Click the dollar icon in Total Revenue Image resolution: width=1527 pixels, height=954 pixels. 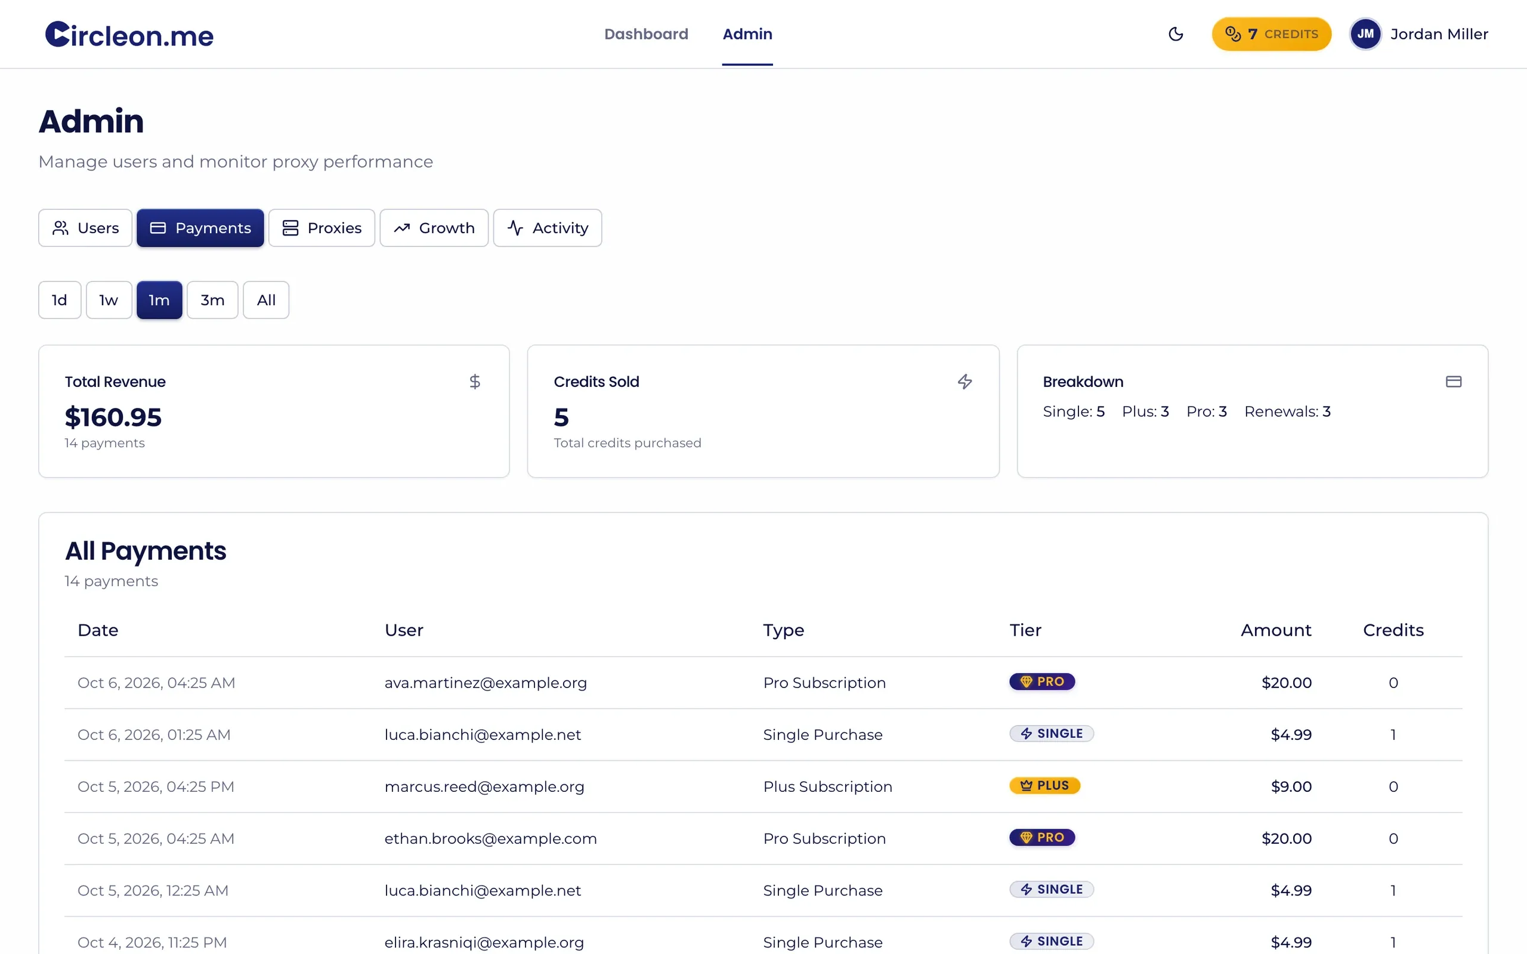475,382
